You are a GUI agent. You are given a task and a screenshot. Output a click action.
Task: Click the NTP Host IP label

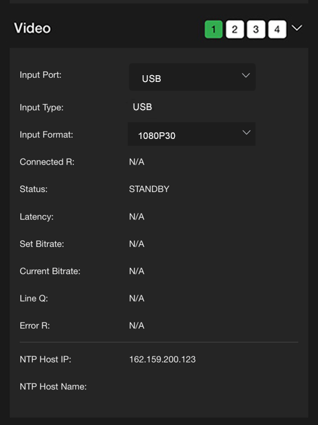(45, 359)
